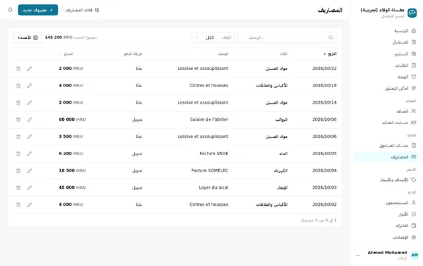Open user menu dots beside Ahmed Mohamed

[358, 255]
